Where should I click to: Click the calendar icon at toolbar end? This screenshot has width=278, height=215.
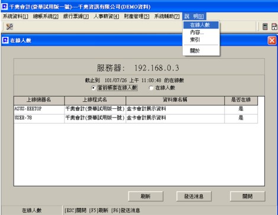click(274, 27)
